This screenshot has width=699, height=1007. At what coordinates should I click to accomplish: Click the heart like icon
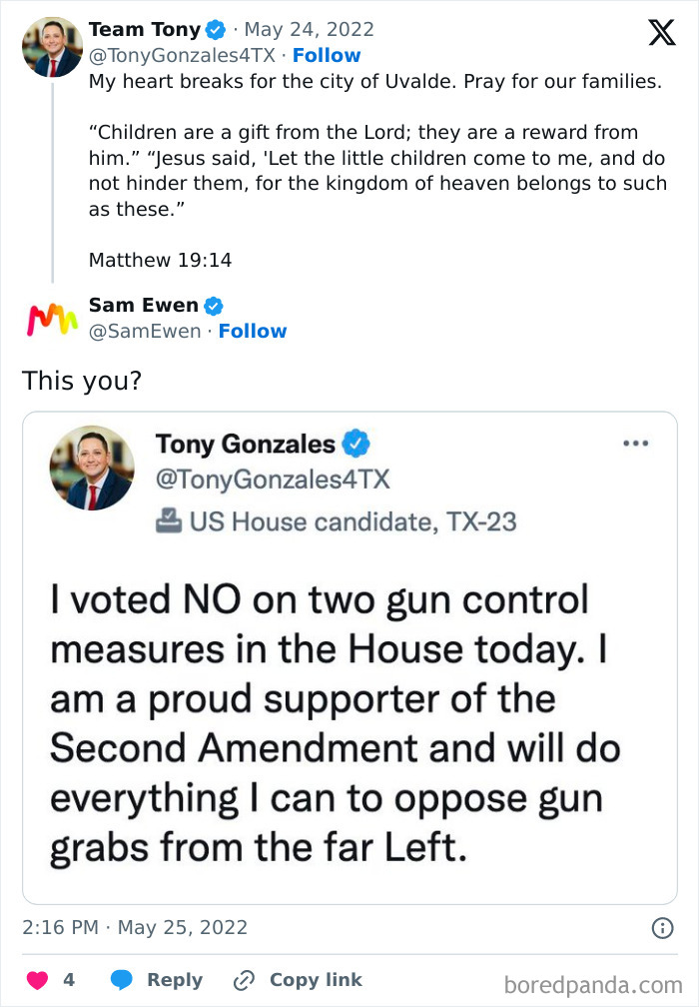(x=36, y=980)
